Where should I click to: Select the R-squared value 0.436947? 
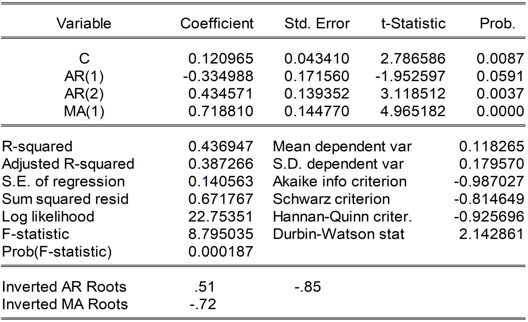pos(221,146)
